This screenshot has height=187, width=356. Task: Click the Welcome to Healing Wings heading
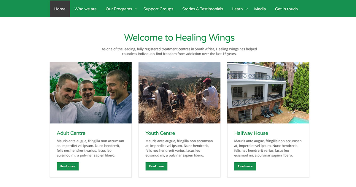[x=179, y=38]
